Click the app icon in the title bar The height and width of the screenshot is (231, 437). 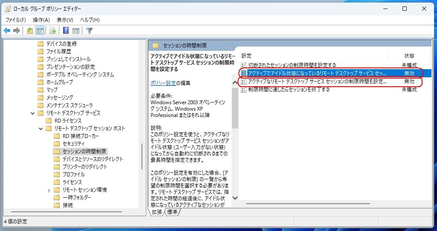coord(8,9)
